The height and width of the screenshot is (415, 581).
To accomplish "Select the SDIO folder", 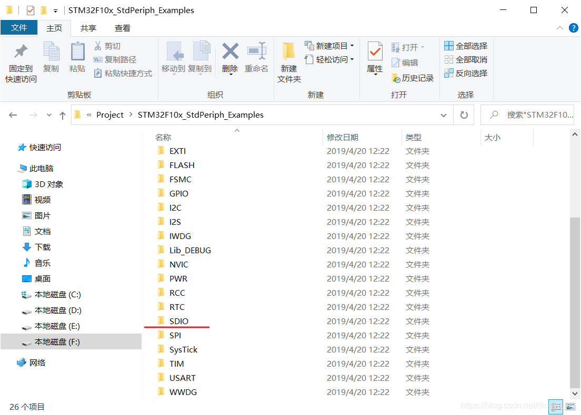I will point(178,321).
